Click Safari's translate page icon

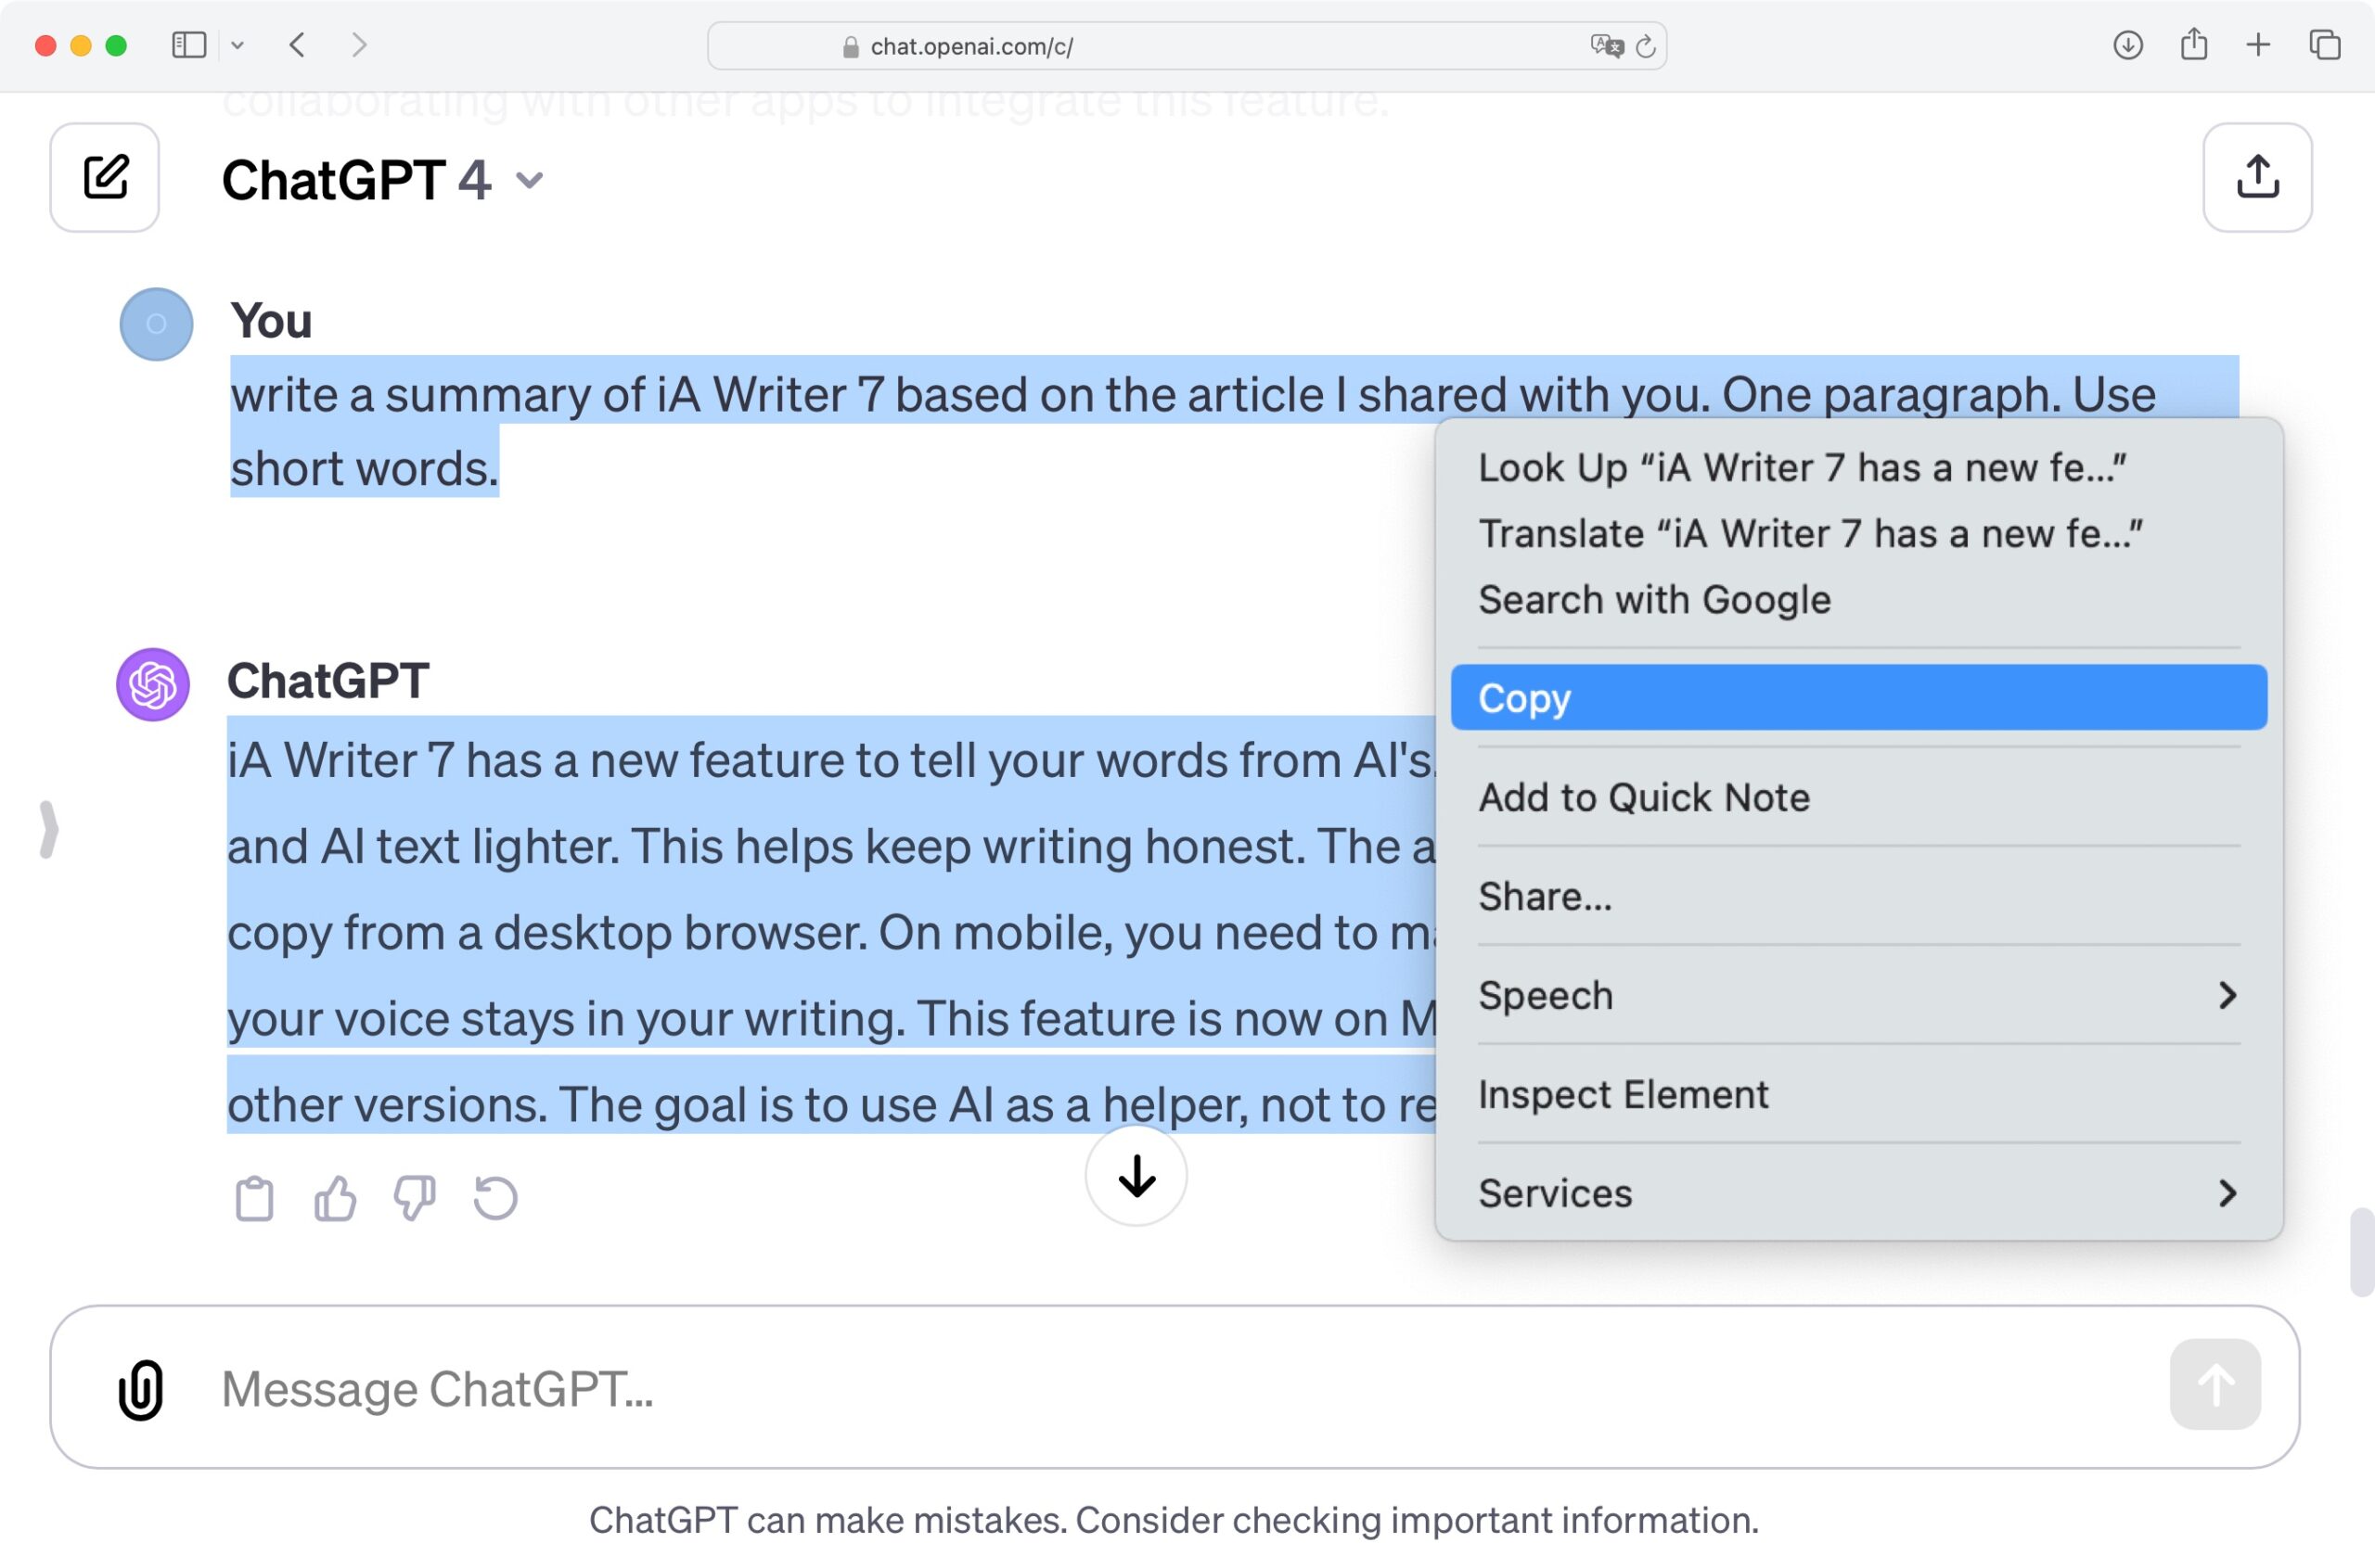1605,46
